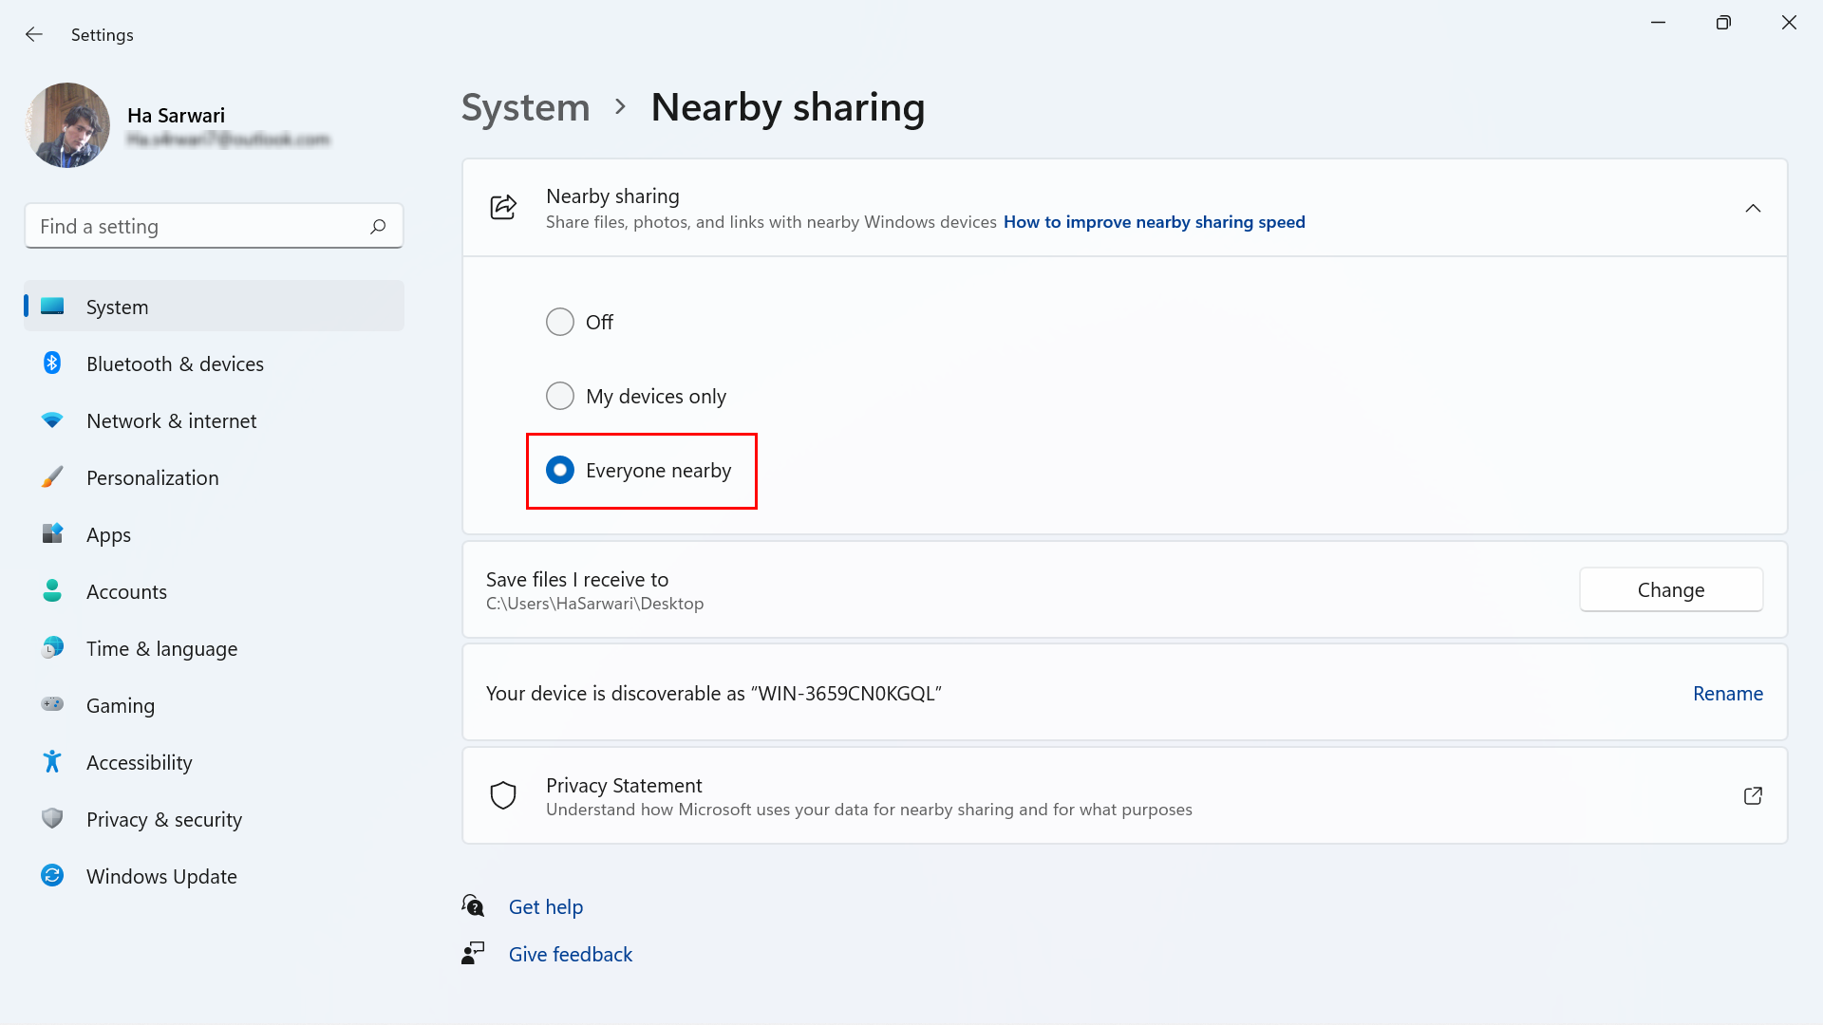
Task: Click the back arrow to return
Action: pyautogui.click(x=34, y=34)
